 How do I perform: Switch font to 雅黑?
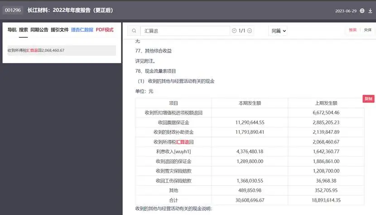tap(352, 30)
